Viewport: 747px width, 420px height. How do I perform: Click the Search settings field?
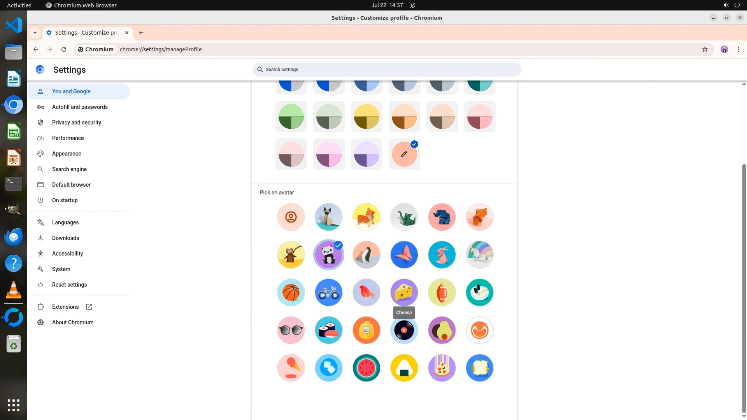tap(386, 70)
